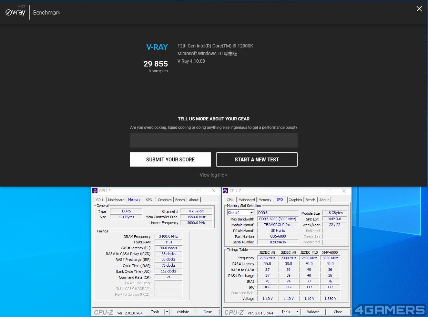This screenshot has height=317, width=428.
Task: Open Bench tab in left CPU-Z window
Action: click(180, 200)
